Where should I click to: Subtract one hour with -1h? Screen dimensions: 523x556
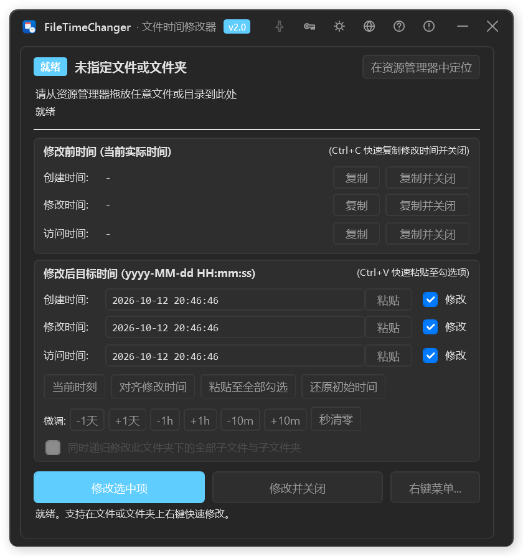165,420
